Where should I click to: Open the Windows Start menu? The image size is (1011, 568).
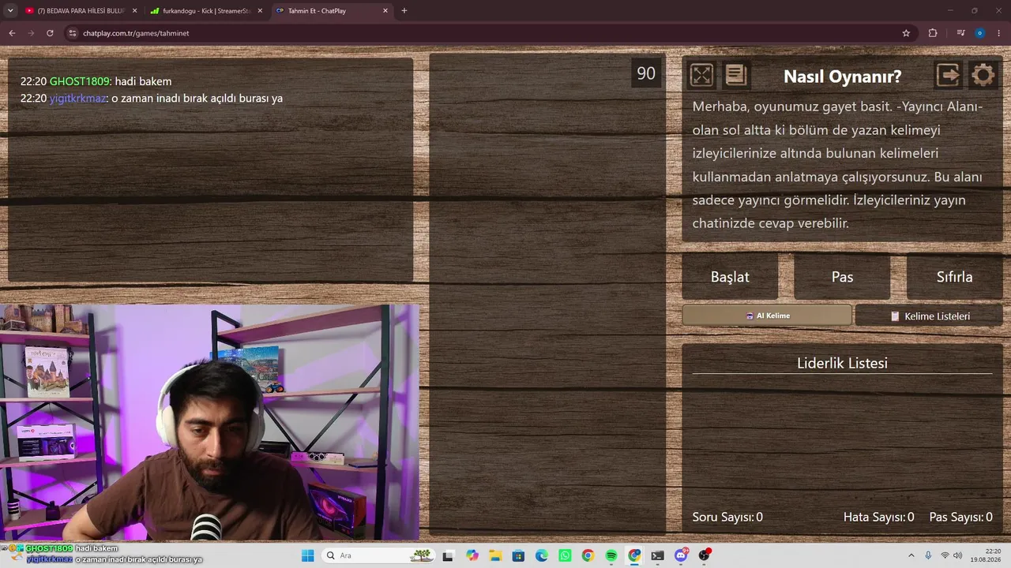[307, 555]
